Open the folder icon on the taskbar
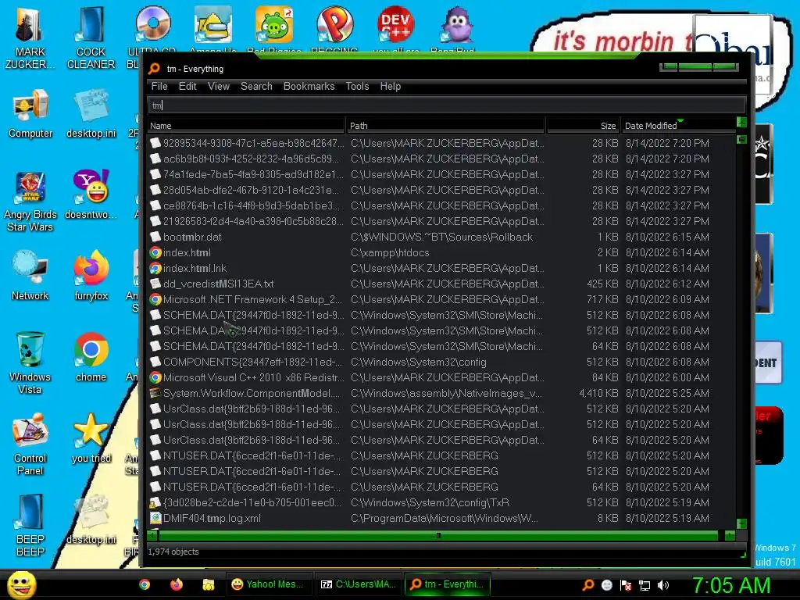Viewport: 800px width, 600px height. [208, 584]
